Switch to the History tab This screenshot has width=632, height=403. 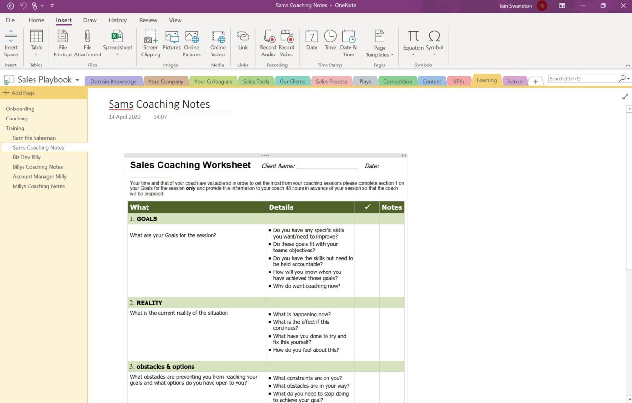pos(117,20)
